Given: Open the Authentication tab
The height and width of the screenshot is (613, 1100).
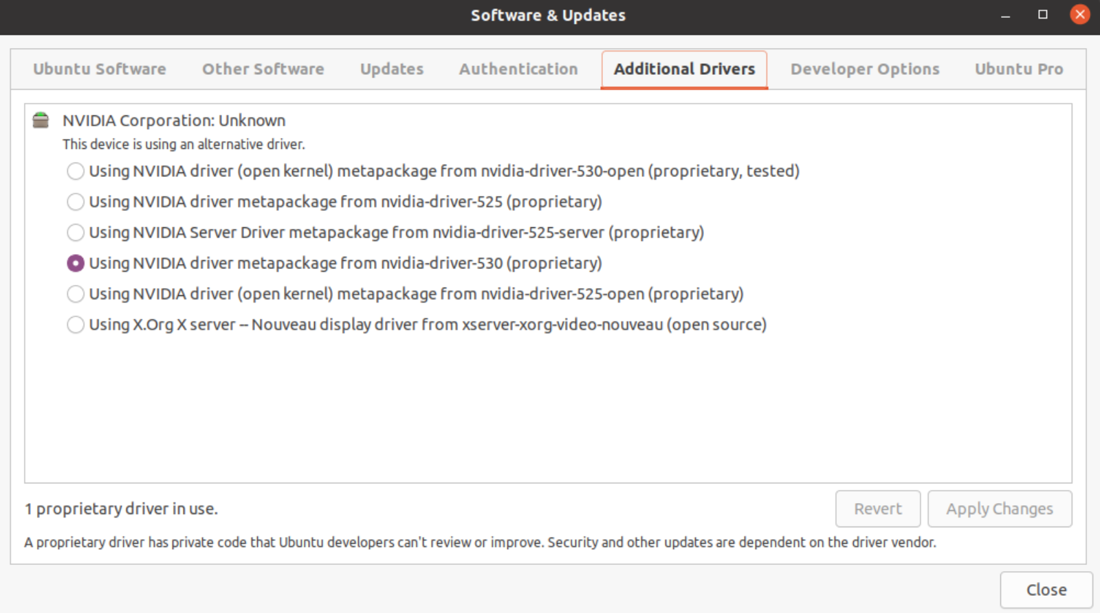Looking at the screenshot, I should pyautogui.click(x=518, y=69).
